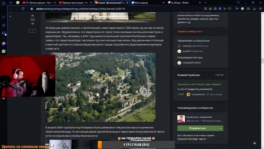
Task: Upvote the post with the up arrow
Action: (33, 16)
